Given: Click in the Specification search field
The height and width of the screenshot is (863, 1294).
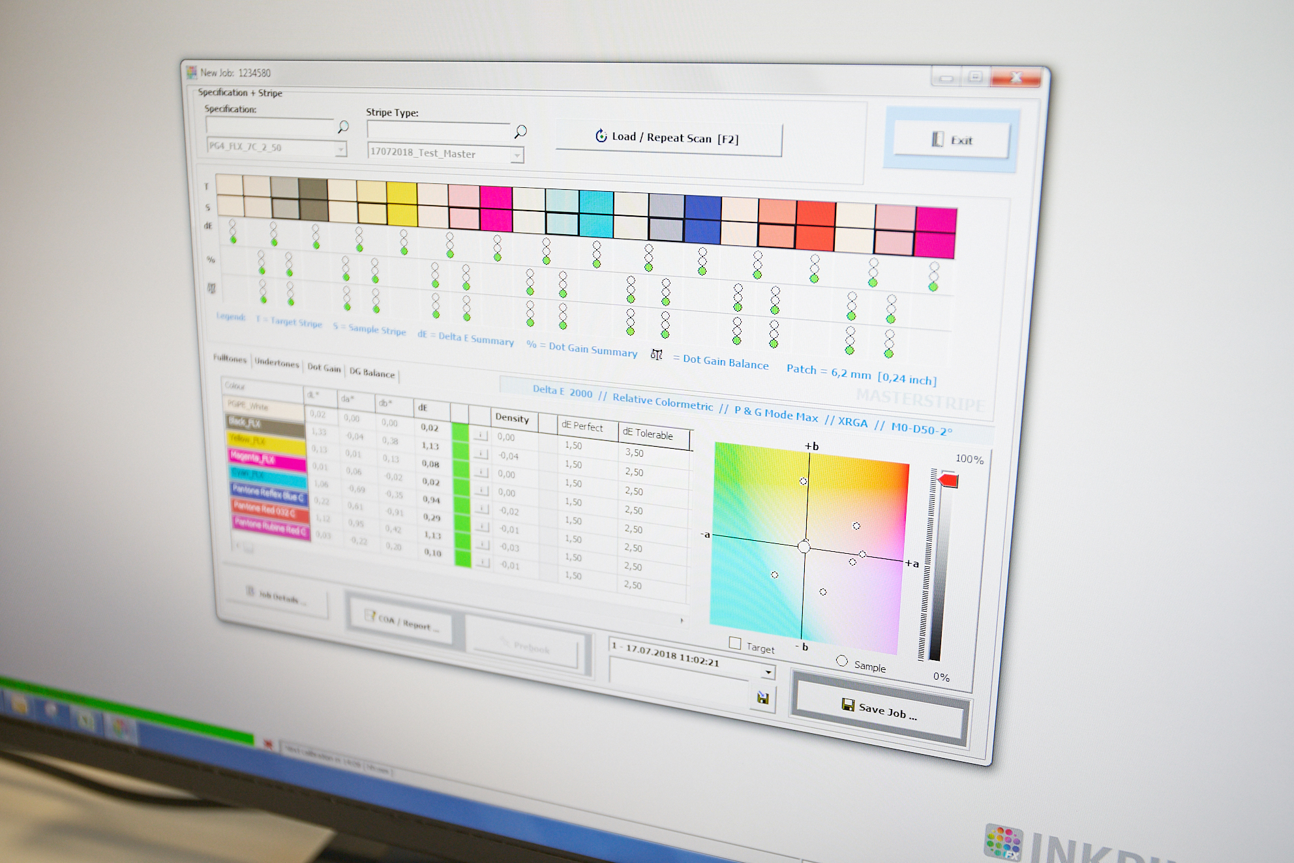Looking at the screenshot, I should [x=269, y=126].
